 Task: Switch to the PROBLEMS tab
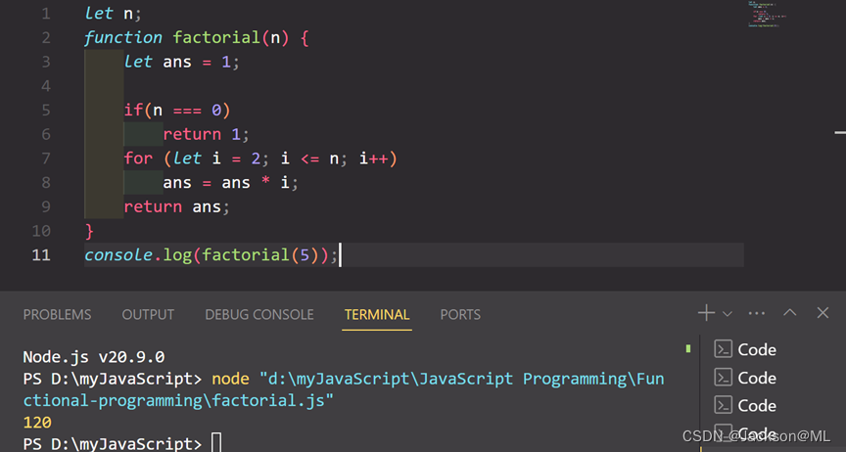click(57, 314)
